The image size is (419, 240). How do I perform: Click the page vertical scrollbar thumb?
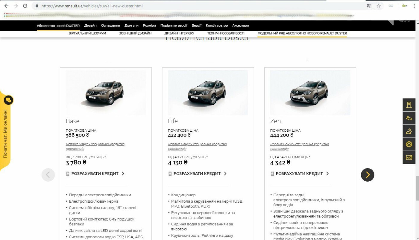[417, 188]
